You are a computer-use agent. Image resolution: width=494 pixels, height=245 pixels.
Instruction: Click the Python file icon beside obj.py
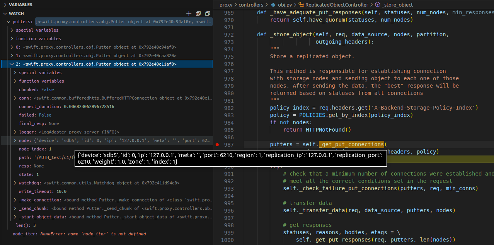[274, 5]
